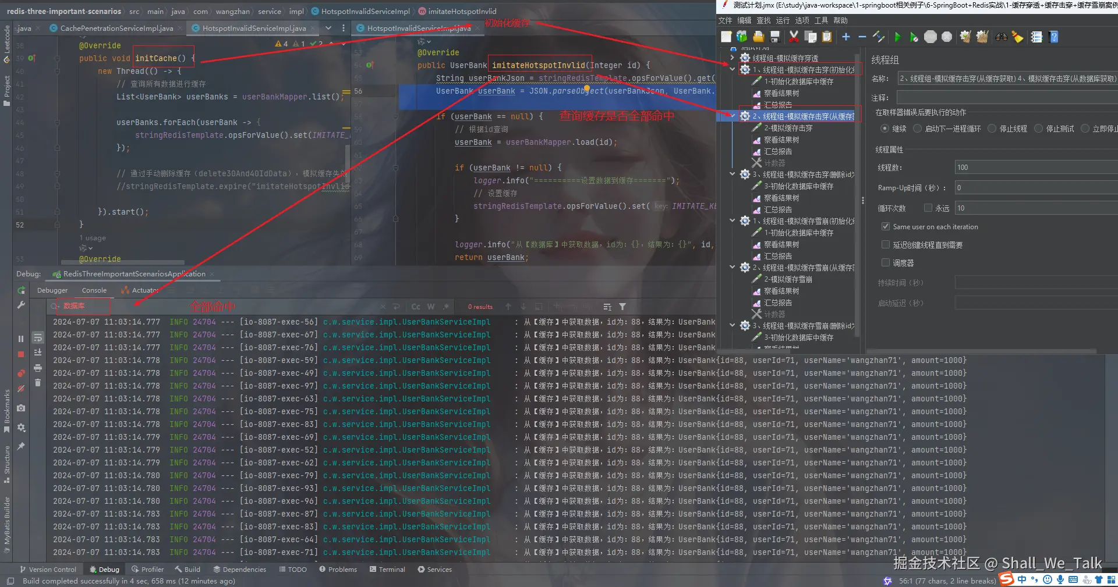The width and height of the screenshot is (1118, 587).
Task: Click the JMeter Paste clipboard icon
Action: pos(826,37)
